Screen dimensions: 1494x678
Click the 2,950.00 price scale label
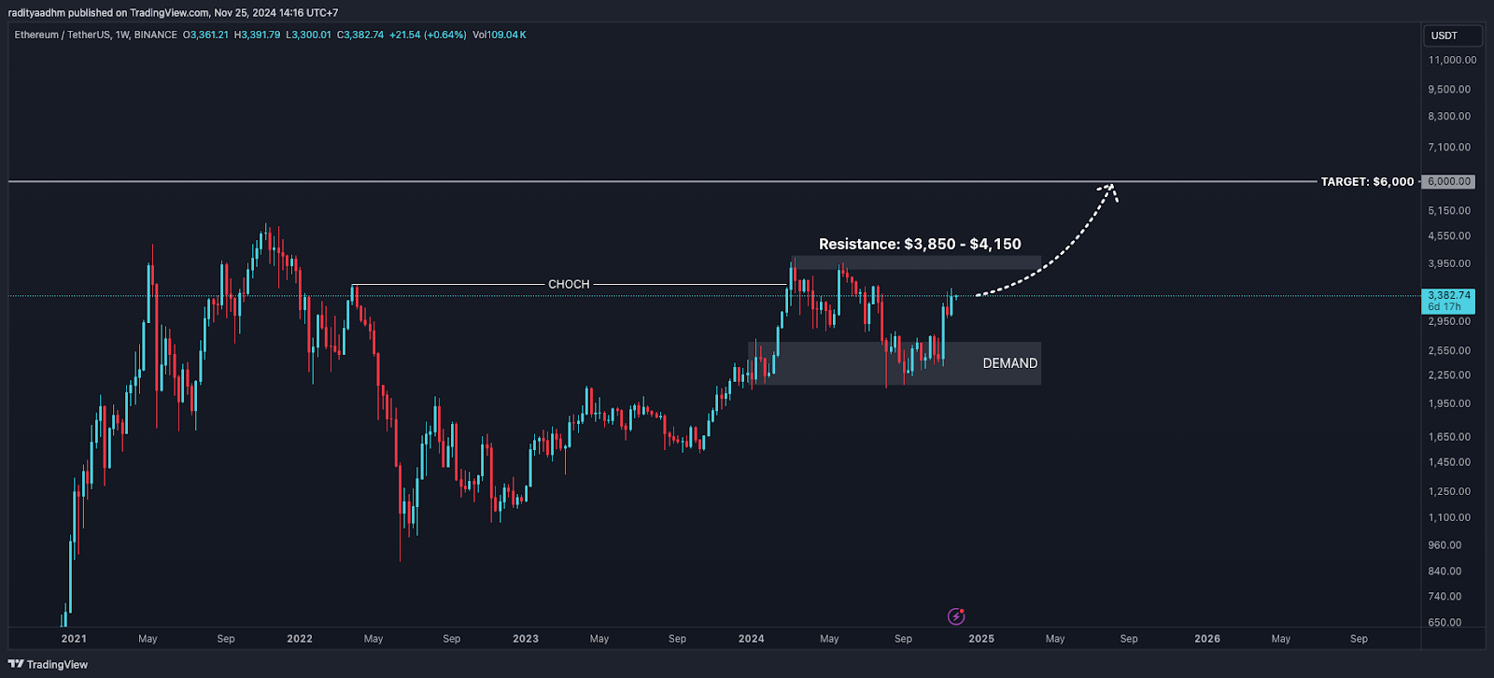pos(1449,321)
